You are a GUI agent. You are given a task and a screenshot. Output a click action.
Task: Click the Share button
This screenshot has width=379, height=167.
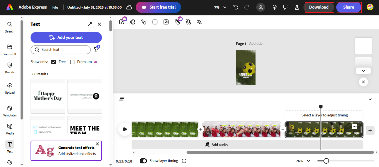coord(349,7)
